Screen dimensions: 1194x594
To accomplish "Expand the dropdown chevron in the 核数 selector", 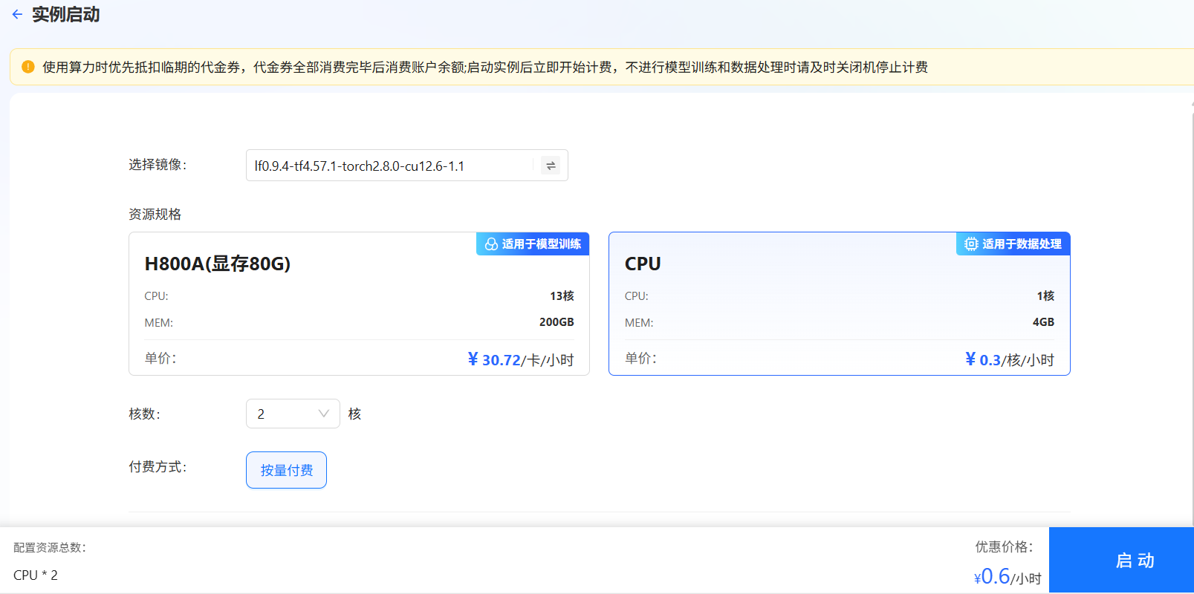I will [324, 414].
